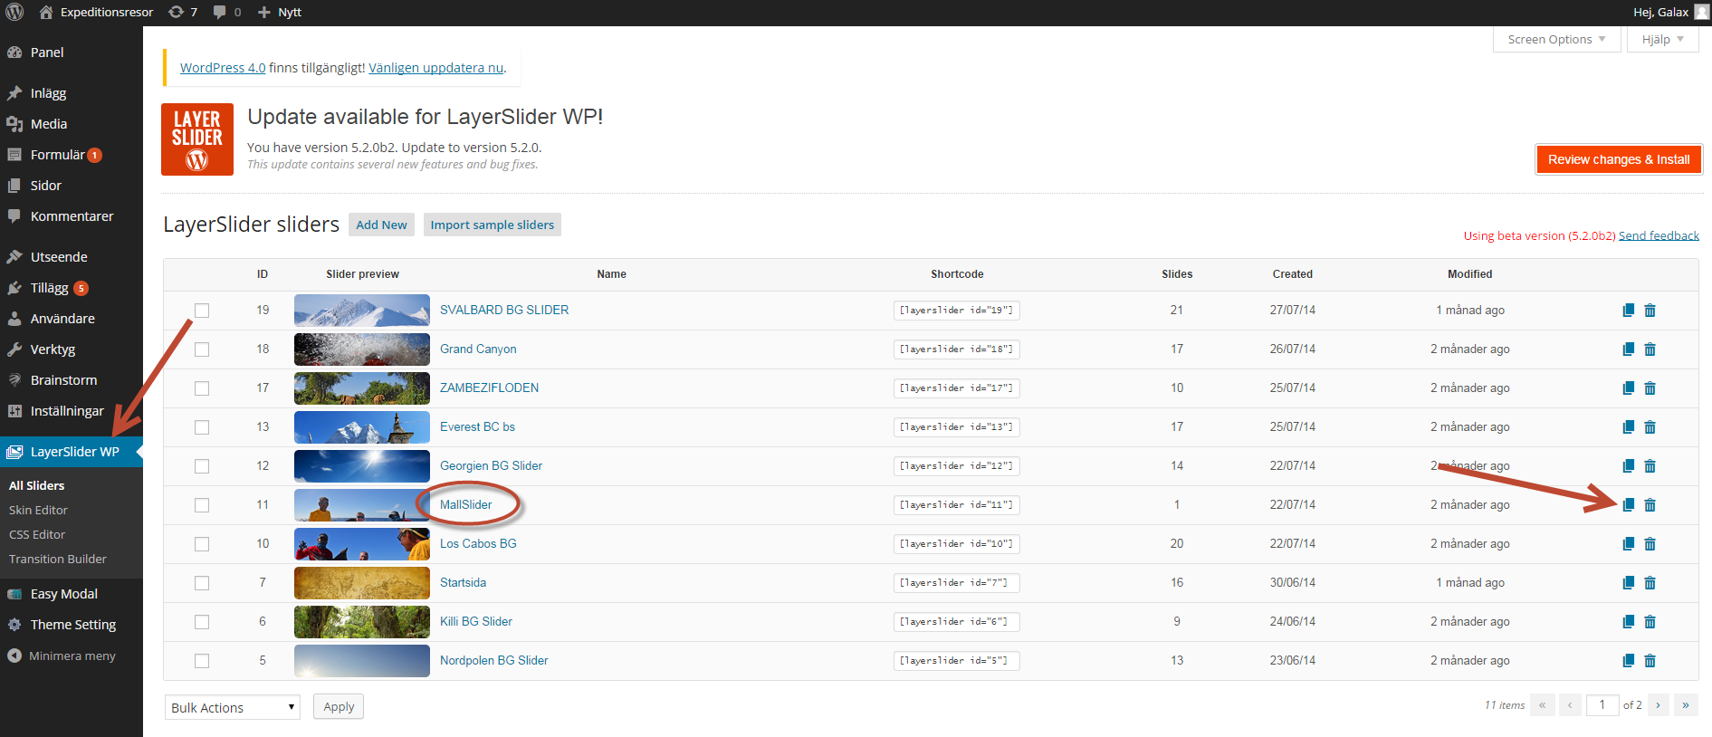Screen dimensions: 1712x737
Task: Delete the Los Cabos BG slider
Action: 1650,544
